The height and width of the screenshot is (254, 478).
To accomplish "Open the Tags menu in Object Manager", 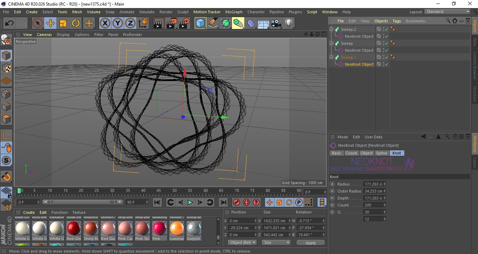I will [x=397, y=21].
